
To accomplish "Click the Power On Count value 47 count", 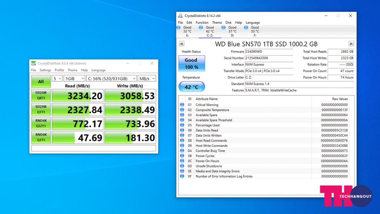I will tap(341, 71).
